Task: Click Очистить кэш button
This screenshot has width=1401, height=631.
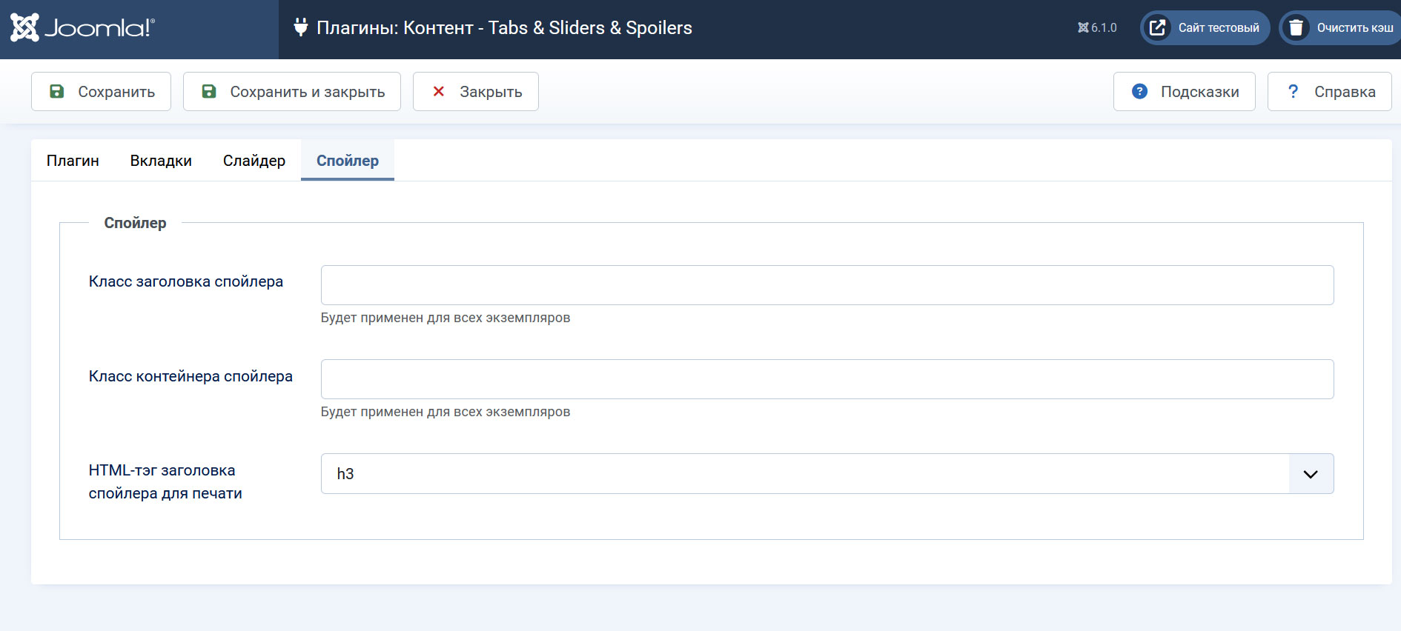Action: [x=1340, y=28]
